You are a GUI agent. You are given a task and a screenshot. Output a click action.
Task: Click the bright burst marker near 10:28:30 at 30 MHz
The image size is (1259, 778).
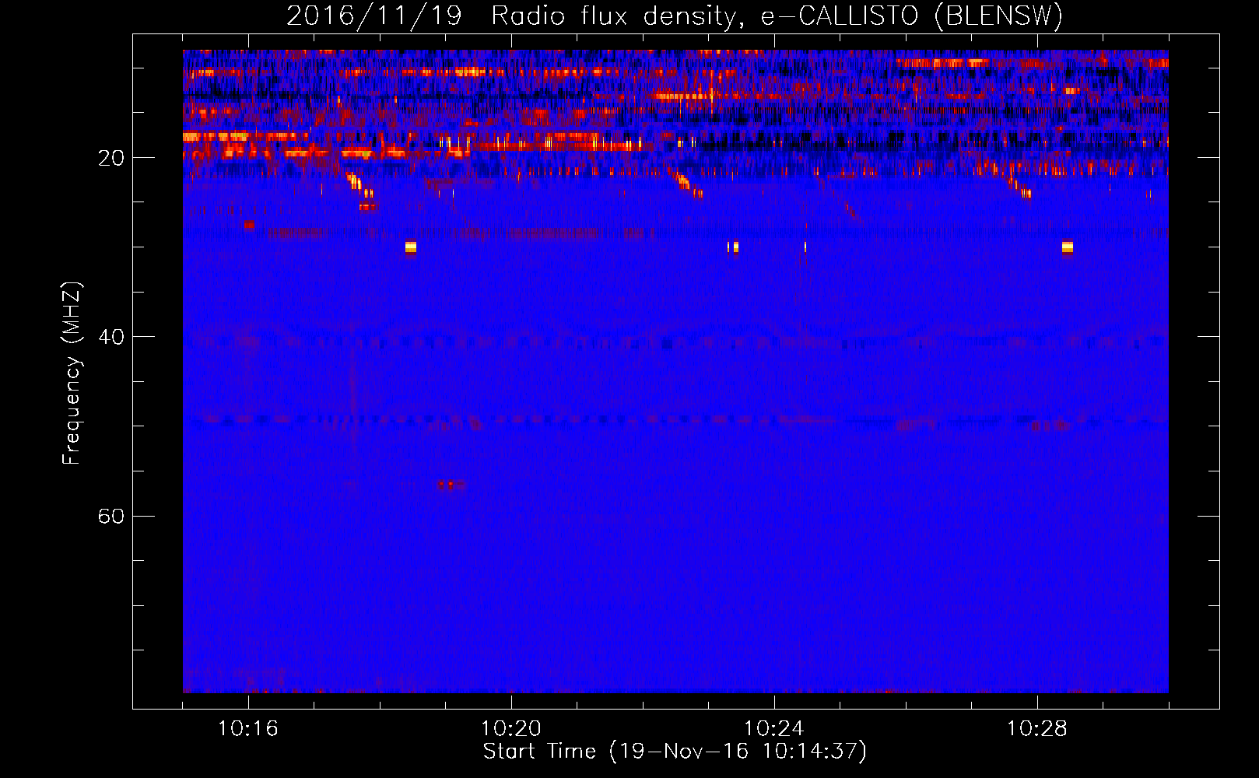1068,247
